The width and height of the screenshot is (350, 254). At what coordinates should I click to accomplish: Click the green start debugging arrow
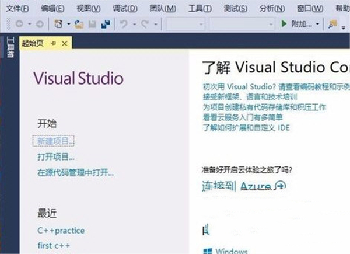(x=284, y=24)
